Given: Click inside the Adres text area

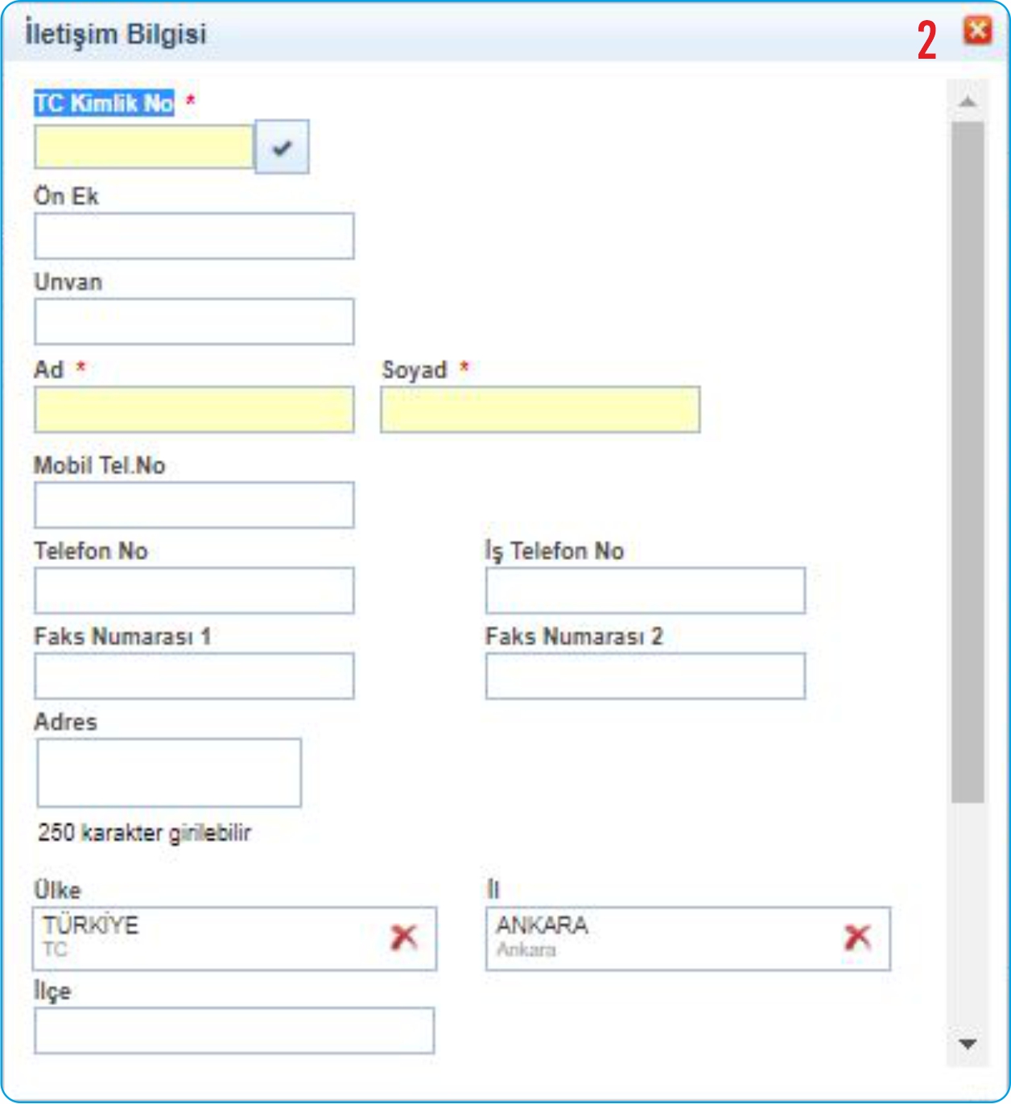Looking at the screenshot, I should pos(169,772).
